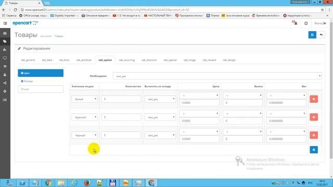Select the Цвет option in left list
This screenshot has height=187, width=333.
click(41, 73)
